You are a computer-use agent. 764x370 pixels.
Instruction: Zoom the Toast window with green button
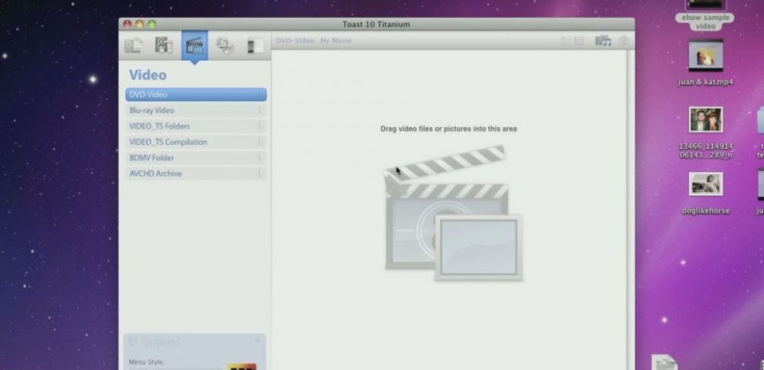click(x=151, y=25)
